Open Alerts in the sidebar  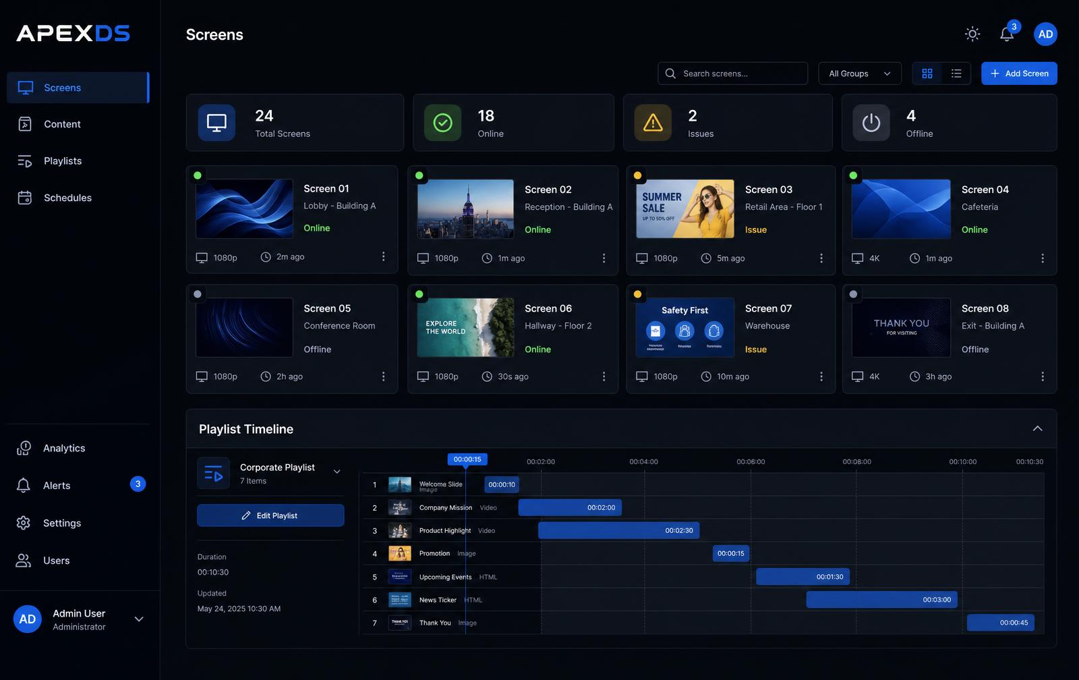(x=78, y=485)
